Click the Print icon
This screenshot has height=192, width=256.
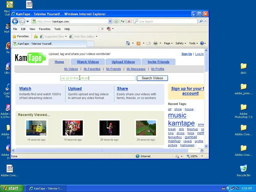pyautogui.click(x=155, y=43)
